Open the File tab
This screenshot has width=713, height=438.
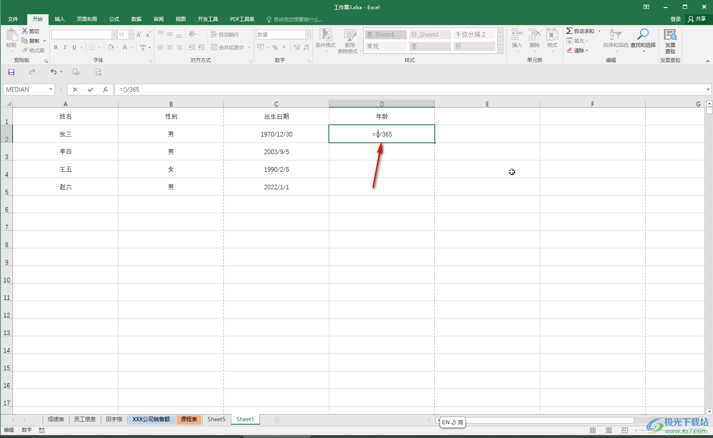(x=13, y=19)
